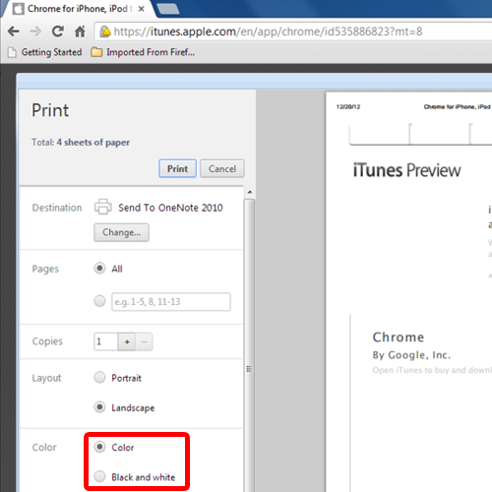The width and height of the screenshot is (492, 492).
Task: Click the Cancel button in the print dialog
Action: 222,168
